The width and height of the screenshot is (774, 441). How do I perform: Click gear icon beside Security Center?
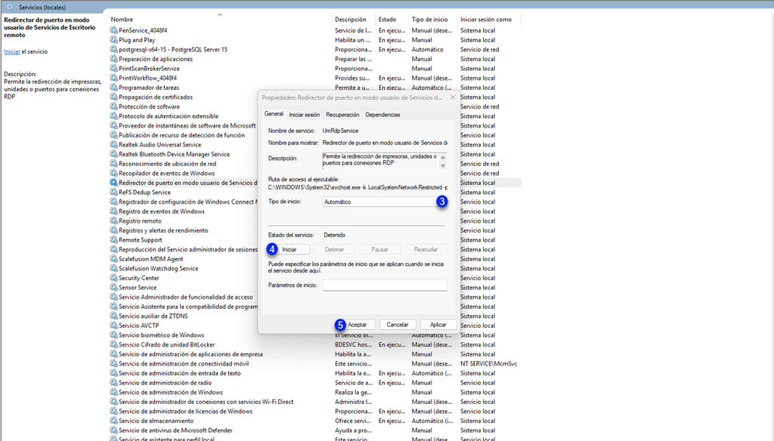[113, 278]
